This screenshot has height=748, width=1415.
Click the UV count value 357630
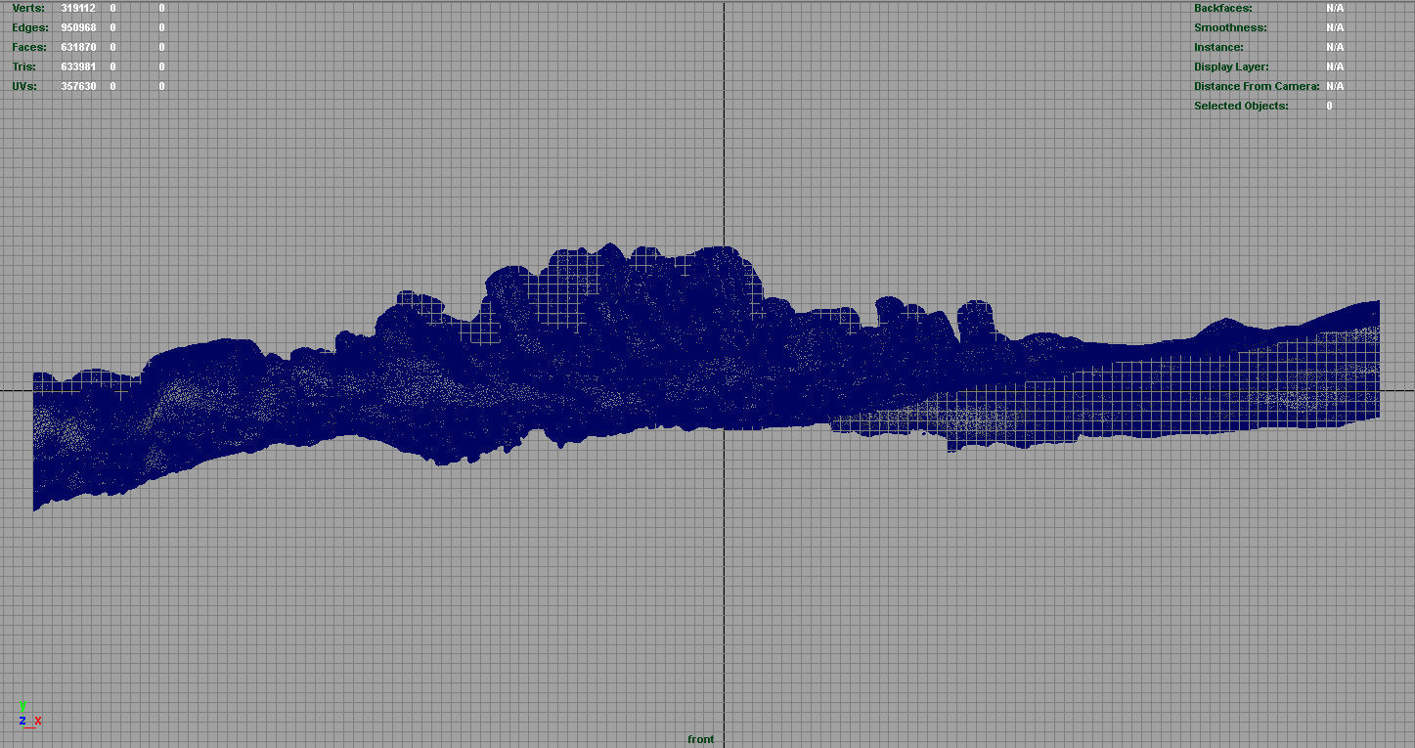(78, 86)
